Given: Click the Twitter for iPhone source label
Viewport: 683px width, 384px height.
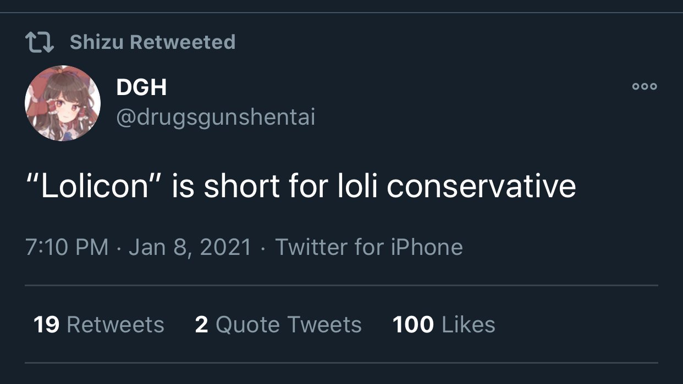Looking at the screenshot, I should tap(368, 247).
